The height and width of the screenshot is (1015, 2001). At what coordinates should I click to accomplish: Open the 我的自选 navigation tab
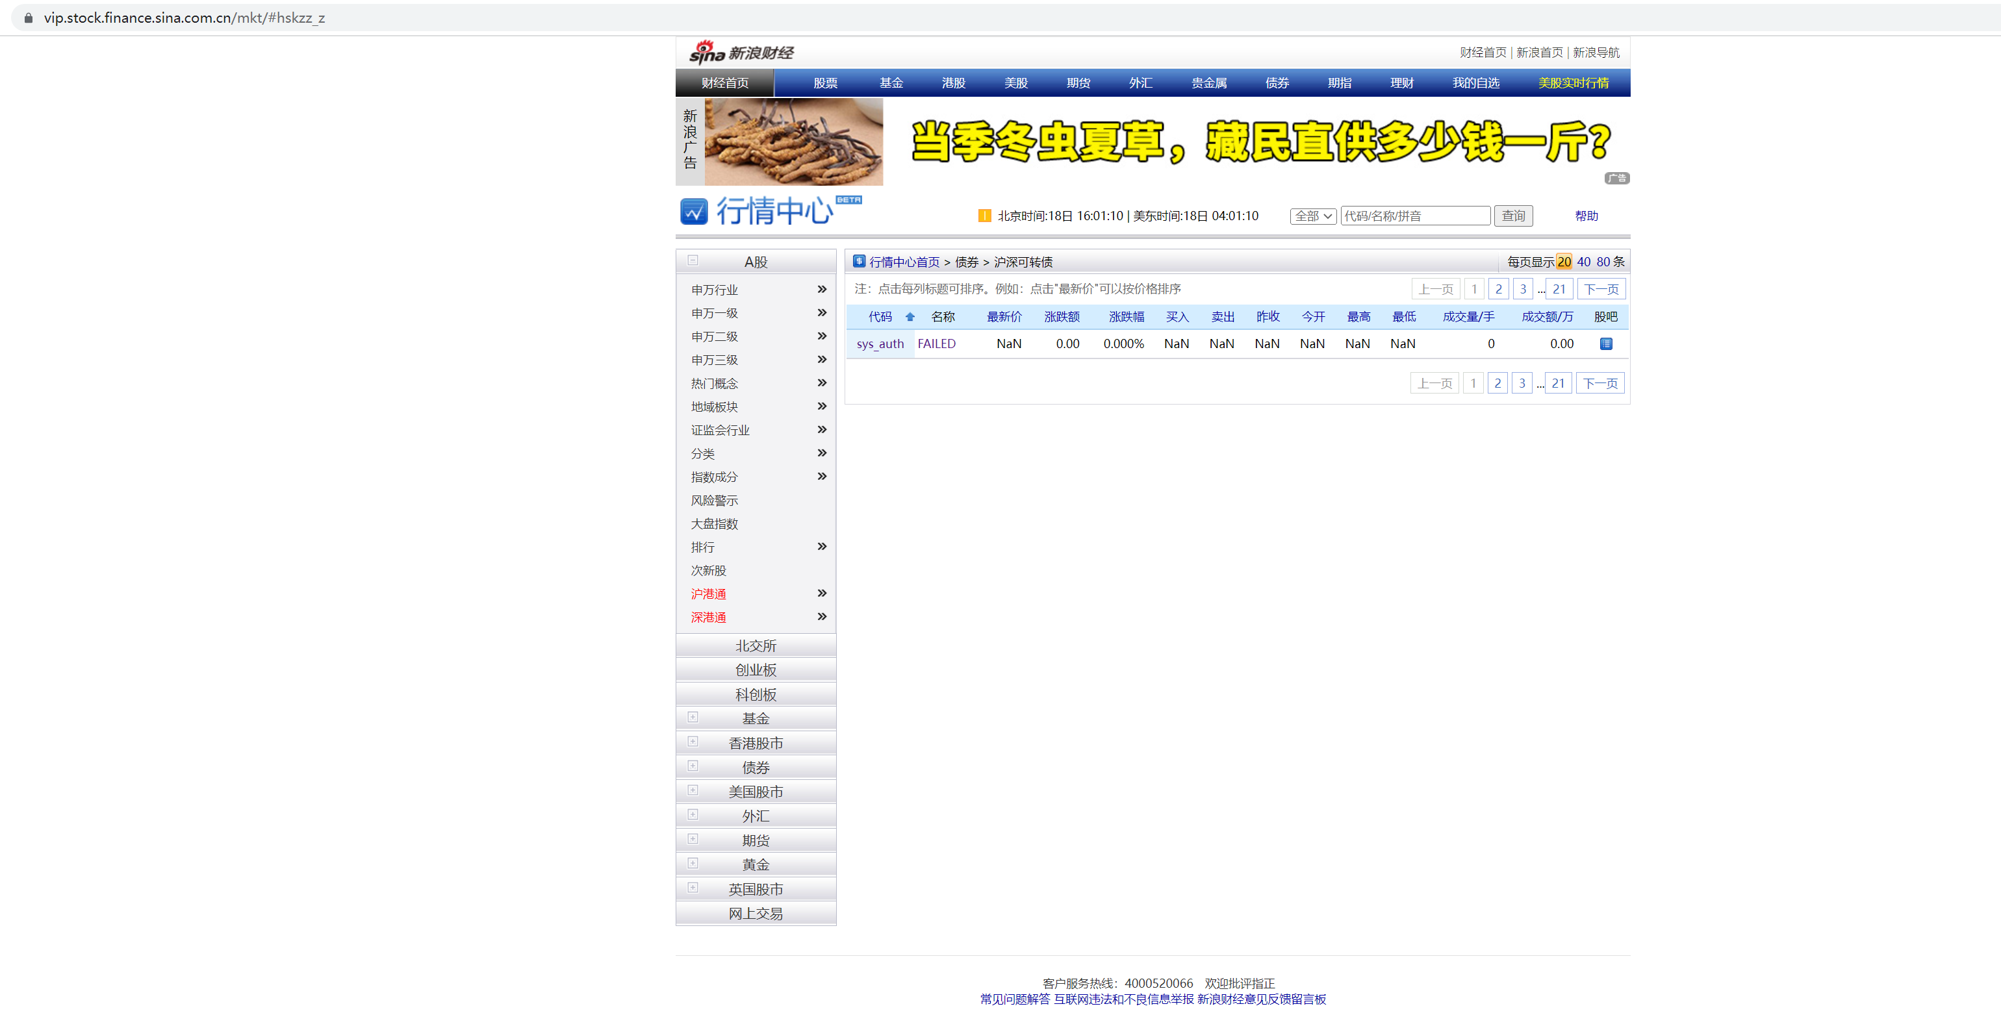coord(1475,83)
